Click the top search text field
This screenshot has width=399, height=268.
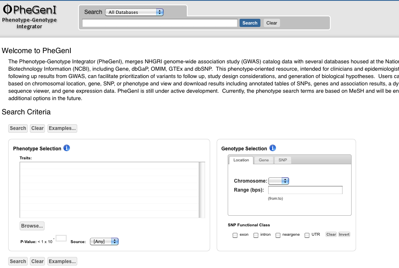tap(160, 23)
